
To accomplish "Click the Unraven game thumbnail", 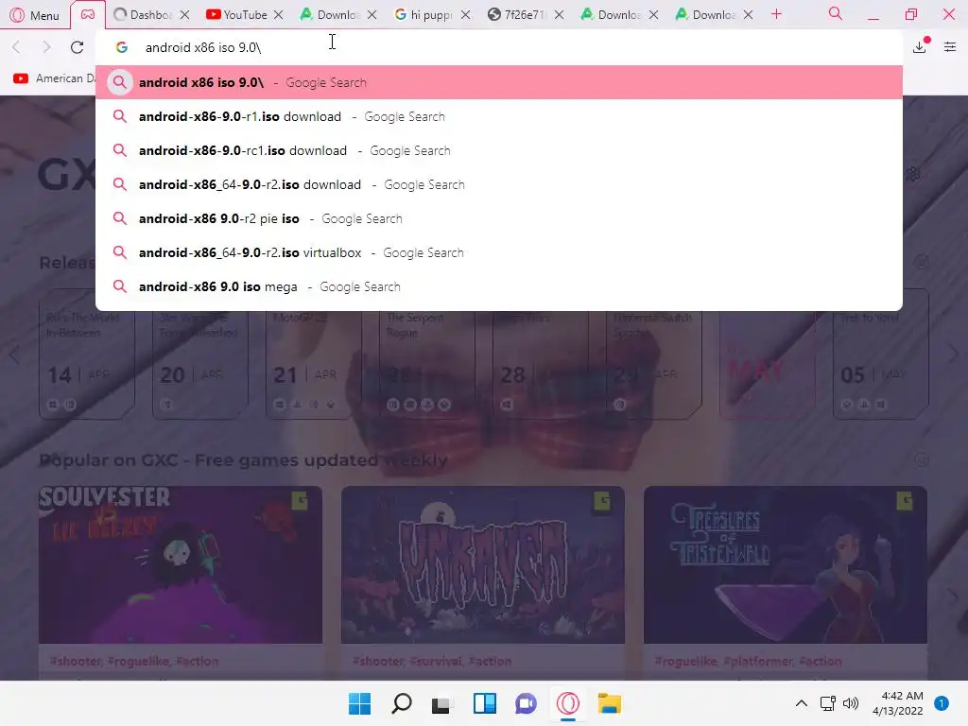I will coord(483,564).
